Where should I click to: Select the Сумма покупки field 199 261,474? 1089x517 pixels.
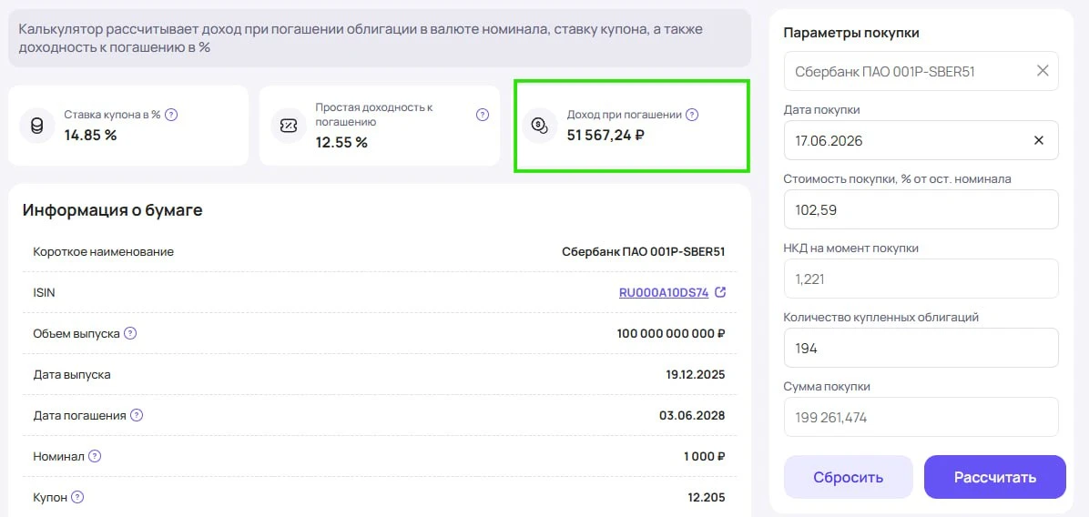tap(921, 417)
